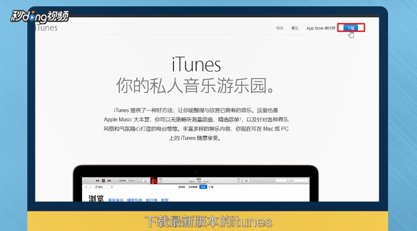Click the 最新音乐 link in preview
The height and width of the screenshot is (231, 417).
click(116, 200)
